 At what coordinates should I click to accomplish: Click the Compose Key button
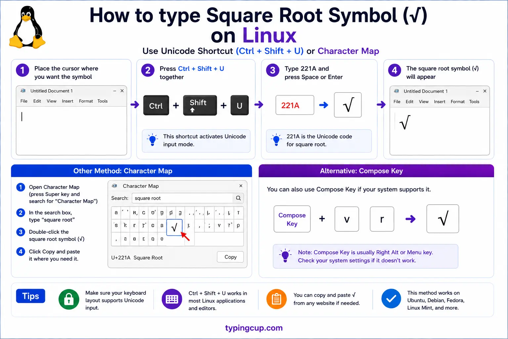292,219
